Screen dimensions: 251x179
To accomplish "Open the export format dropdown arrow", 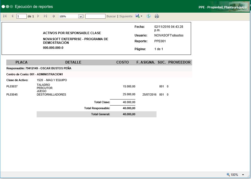I will (141, 16).
